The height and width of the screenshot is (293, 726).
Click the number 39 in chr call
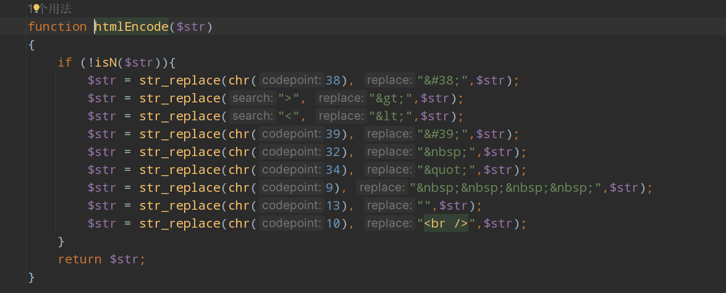(x=333, y=134)
